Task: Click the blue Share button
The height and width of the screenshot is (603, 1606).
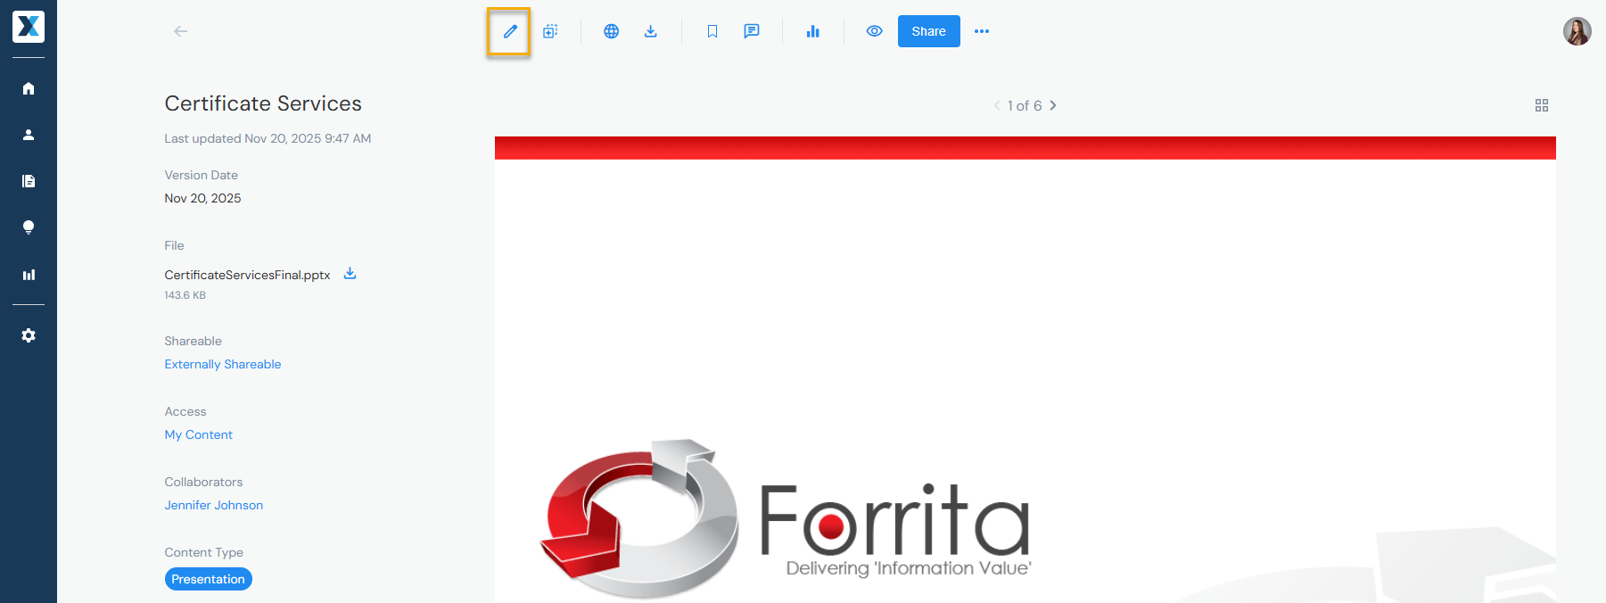Action: tap(928, 31)
